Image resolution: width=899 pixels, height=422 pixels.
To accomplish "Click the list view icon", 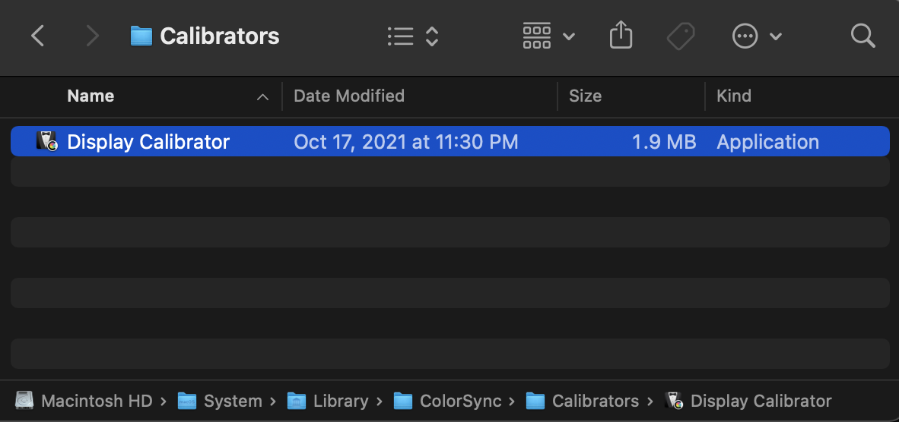I will (x=400, y=36).
